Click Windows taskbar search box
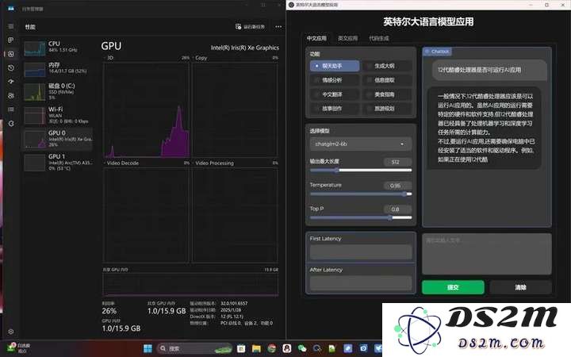Viewport: 571px width, 357px height. [194, 348]
